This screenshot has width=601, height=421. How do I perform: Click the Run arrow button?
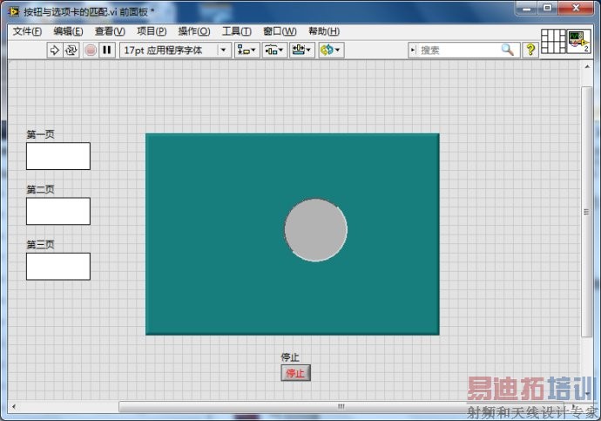54,51
